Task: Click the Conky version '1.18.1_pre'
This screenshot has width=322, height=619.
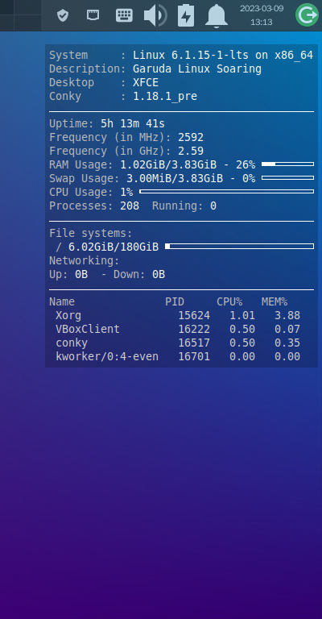Action: click(x=165, y=97)
